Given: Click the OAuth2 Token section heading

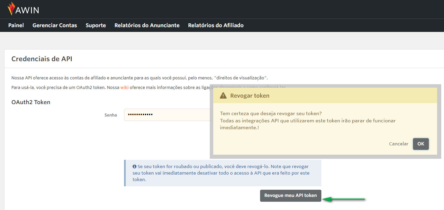Looking at the screenshot, I should (31, 102).
